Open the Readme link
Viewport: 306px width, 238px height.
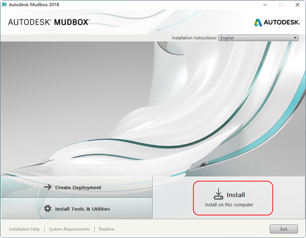[x=107, y=229]
